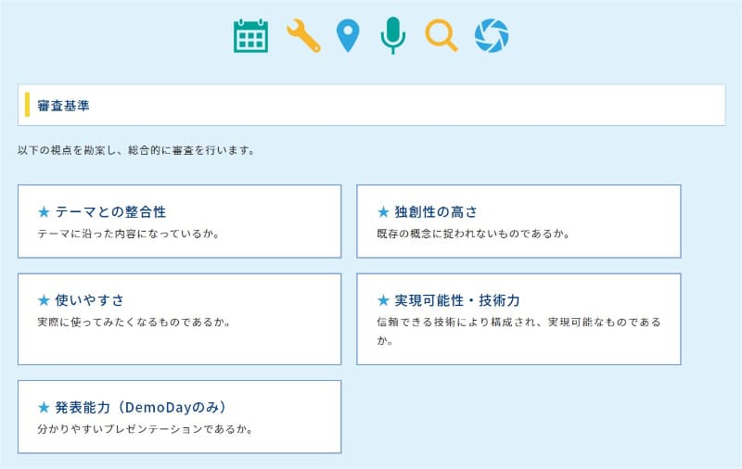
Task: Click the heading 独創性の高さ
Action: (436, 212)
